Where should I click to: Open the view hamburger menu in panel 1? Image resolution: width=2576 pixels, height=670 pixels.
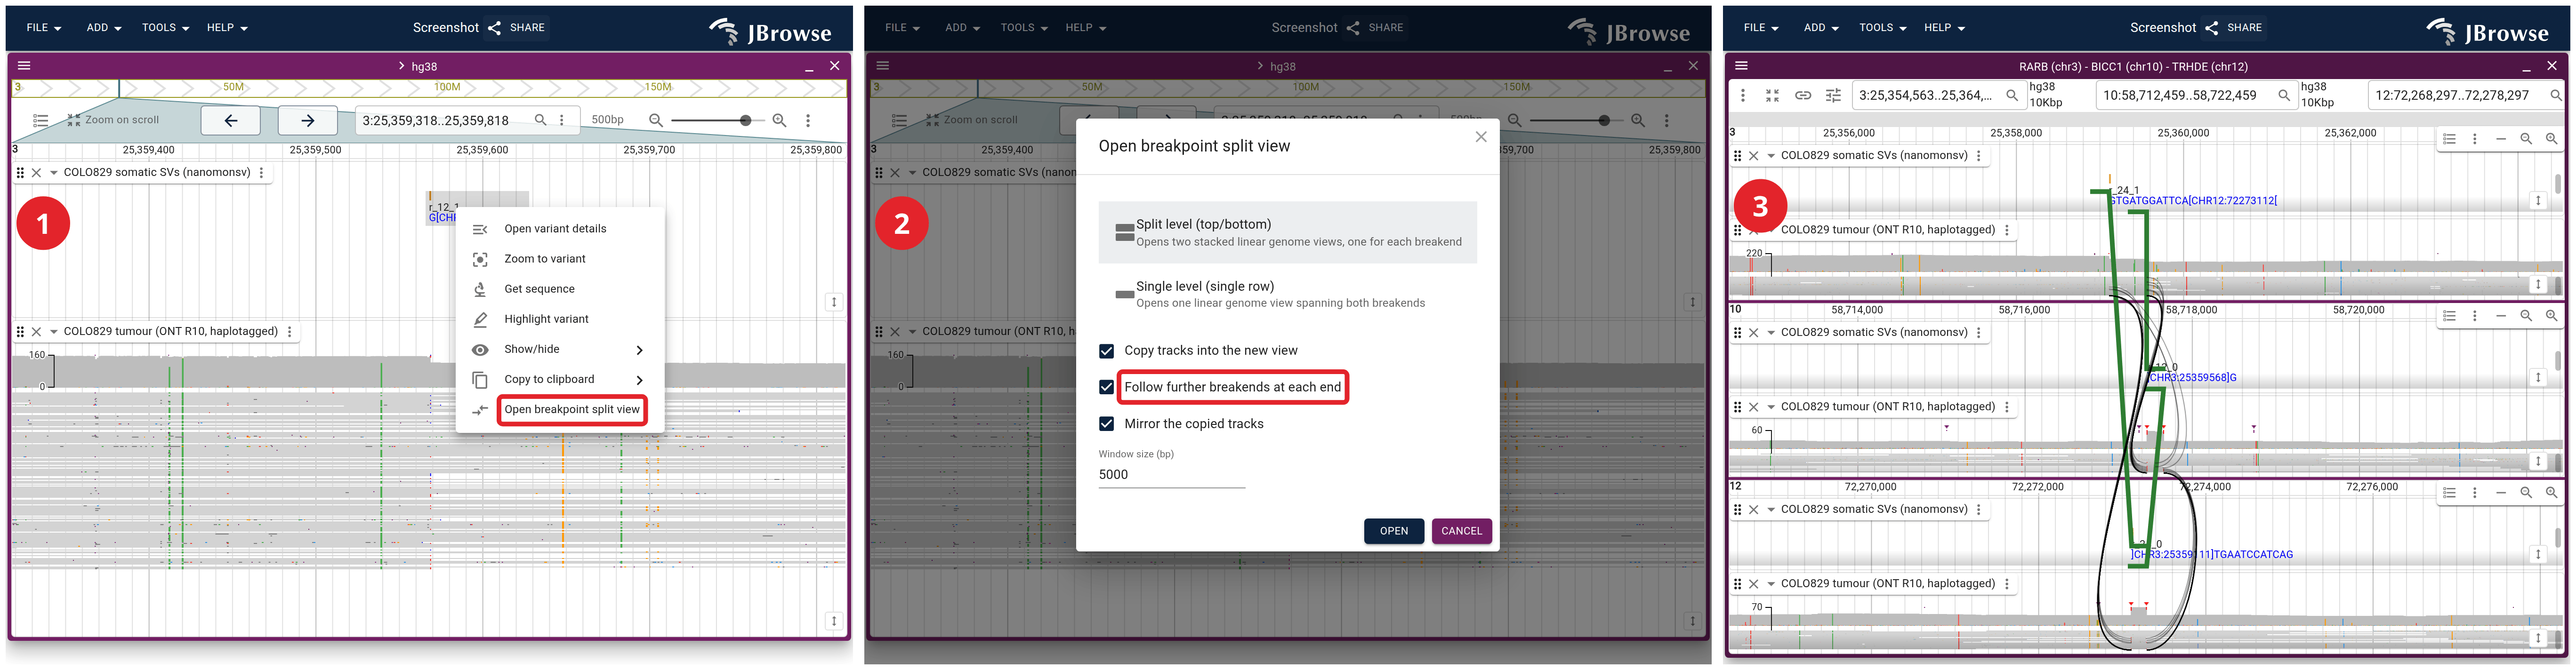pyautogui.click(x=24, y=66)
